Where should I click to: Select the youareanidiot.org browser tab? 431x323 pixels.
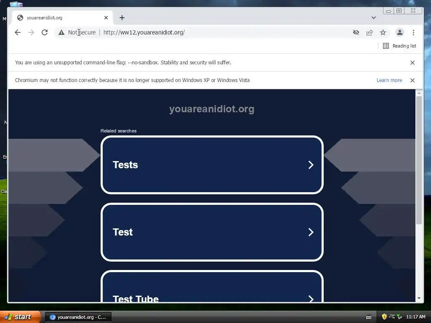(62, 18)
